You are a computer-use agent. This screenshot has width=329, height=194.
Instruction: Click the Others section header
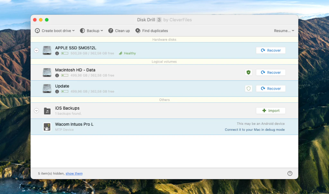tap(164, 100)
